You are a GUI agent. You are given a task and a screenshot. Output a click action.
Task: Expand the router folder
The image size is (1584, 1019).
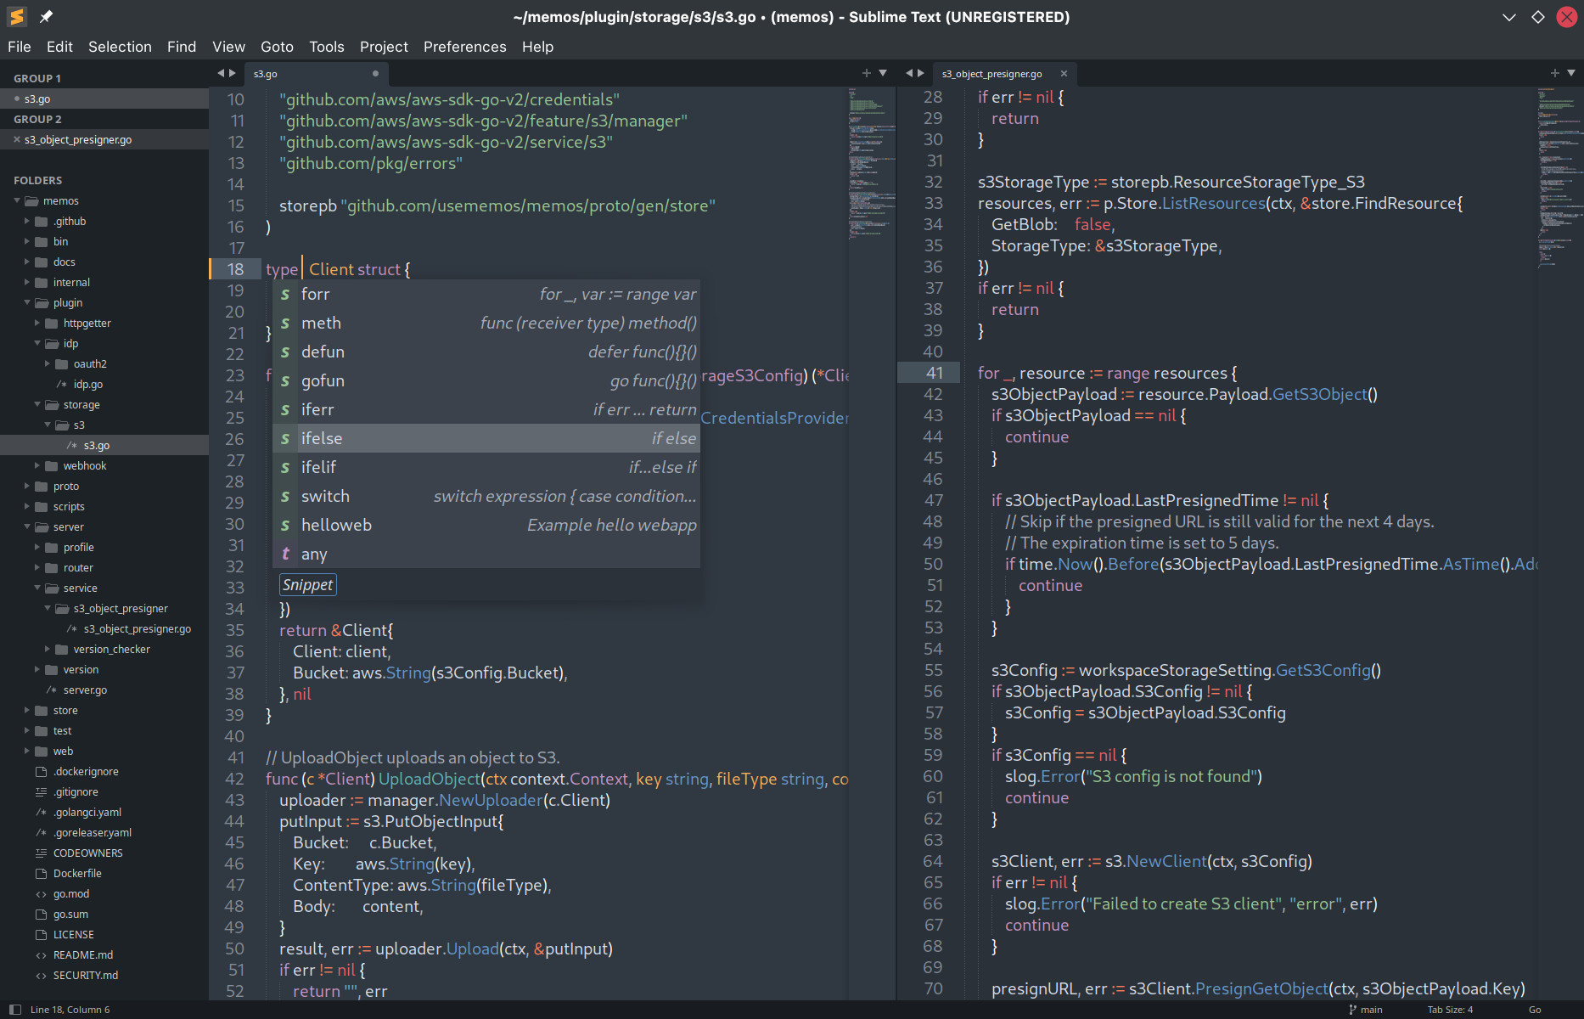37,568
